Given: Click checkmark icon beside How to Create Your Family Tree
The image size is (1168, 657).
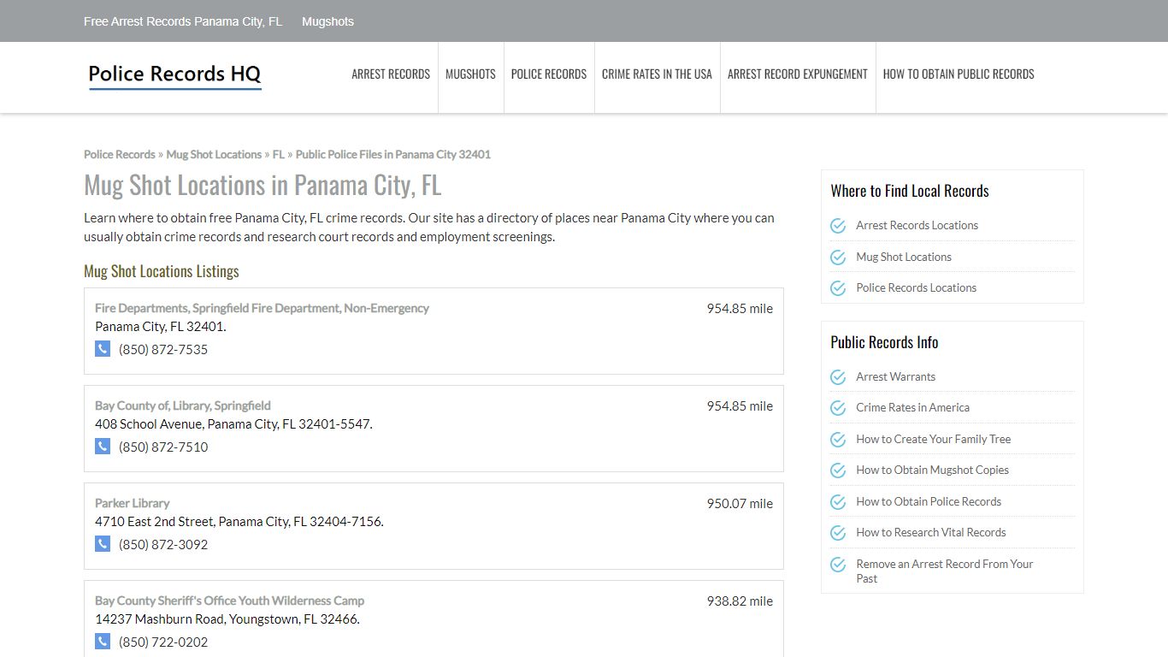Looking at the screenshot, I should (838, 440).
